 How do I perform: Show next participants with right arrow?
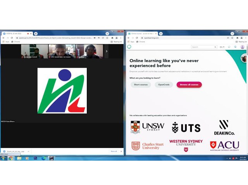(107, 51)
